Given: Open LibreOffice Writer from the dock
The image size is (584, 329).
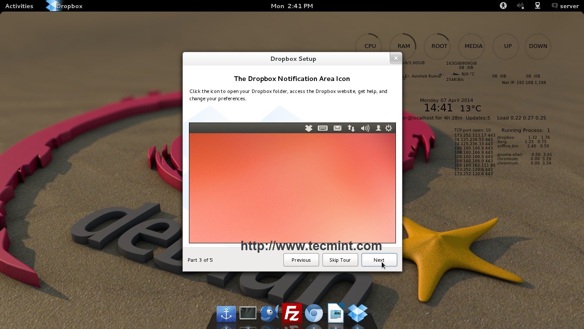Looking at the screenshot, I should coord(336,313).
